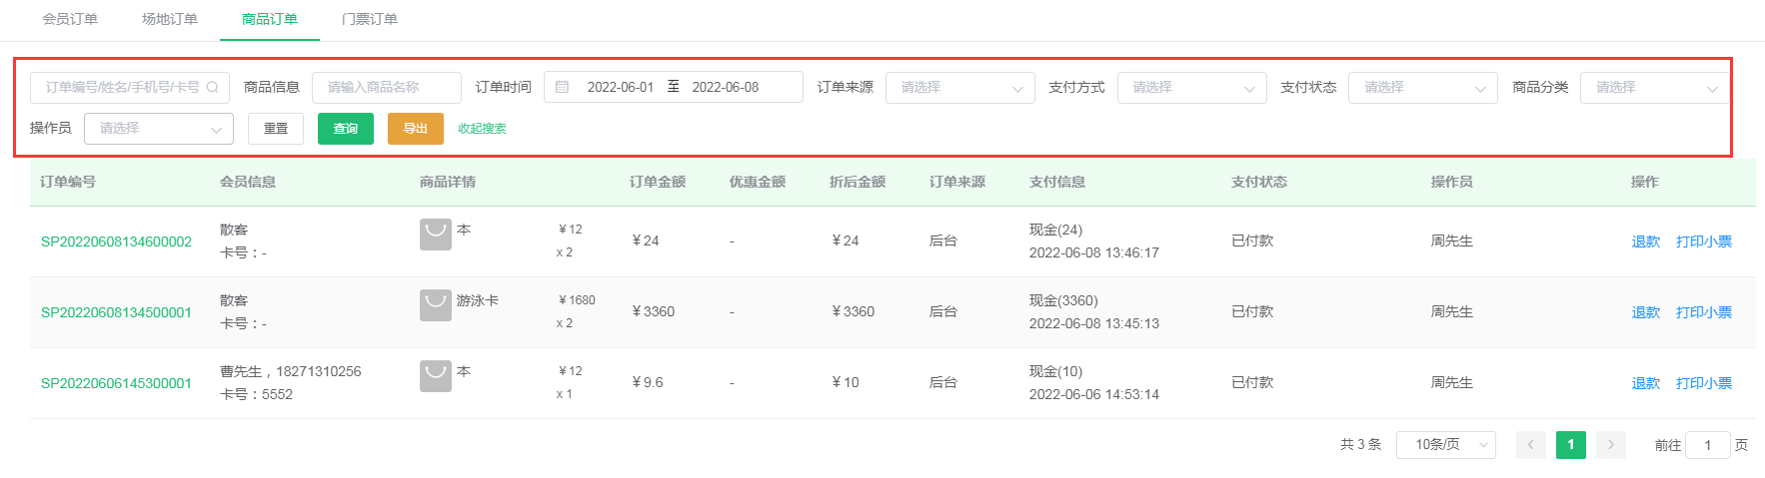
Task: Switch to the 场地订单 tab
Action: pyautogui.click(x=170, y=19)
